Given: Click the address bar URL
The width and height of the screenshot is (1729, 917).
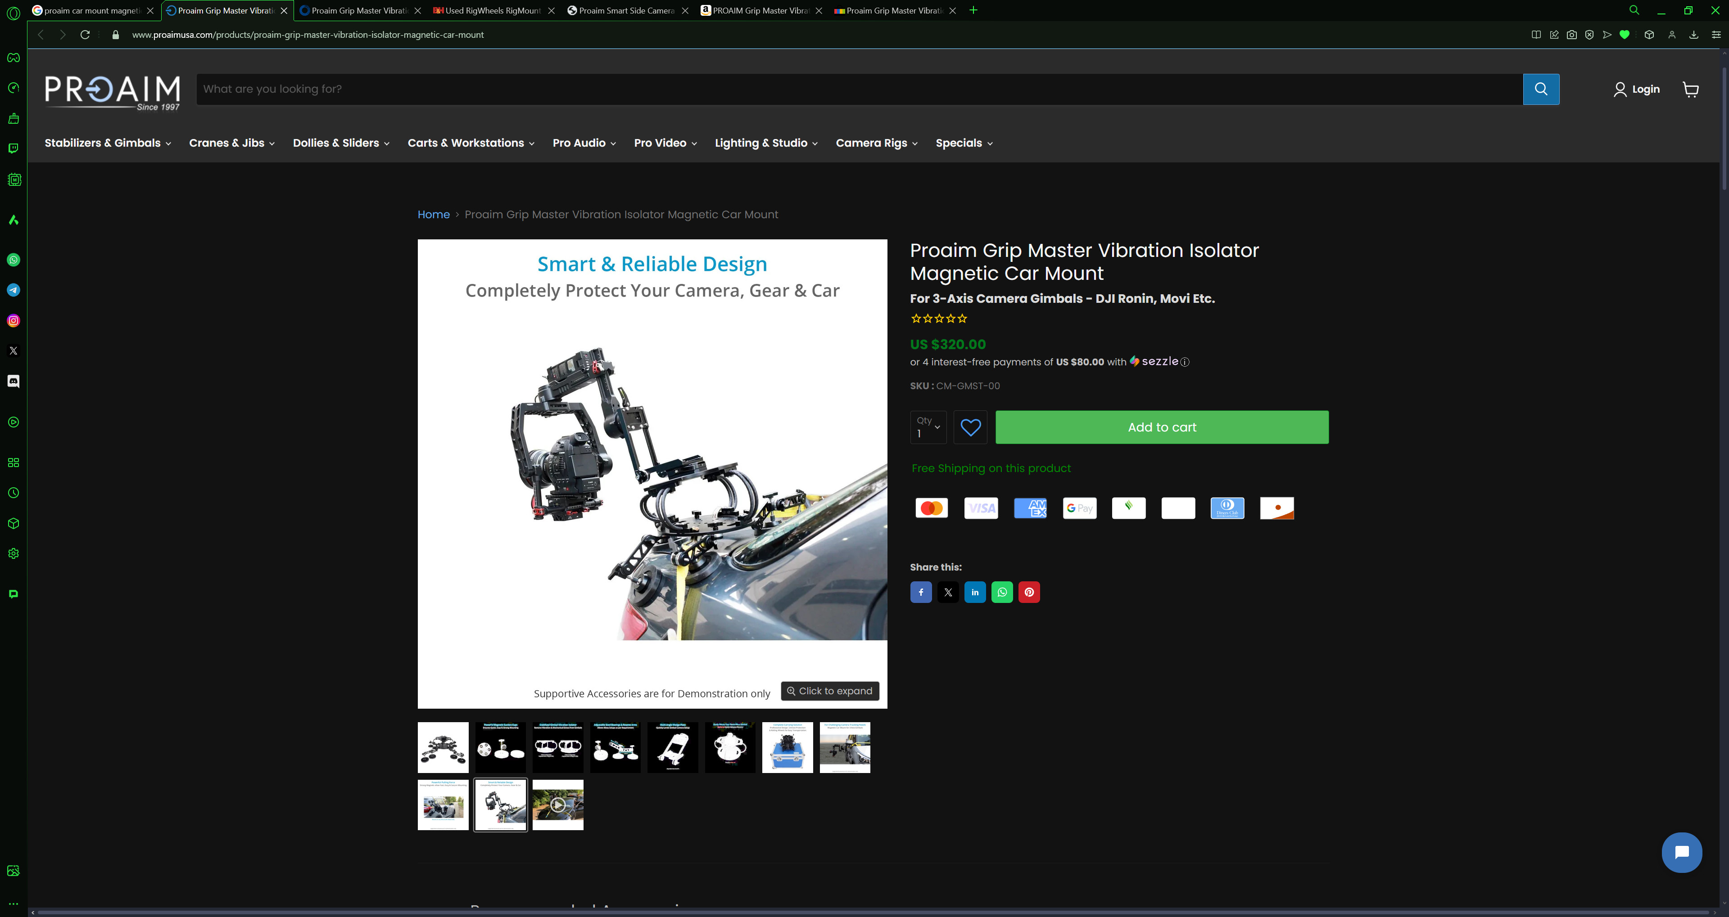Looking at the screenshot, I should pyautogui.click(x=308, y=35).
